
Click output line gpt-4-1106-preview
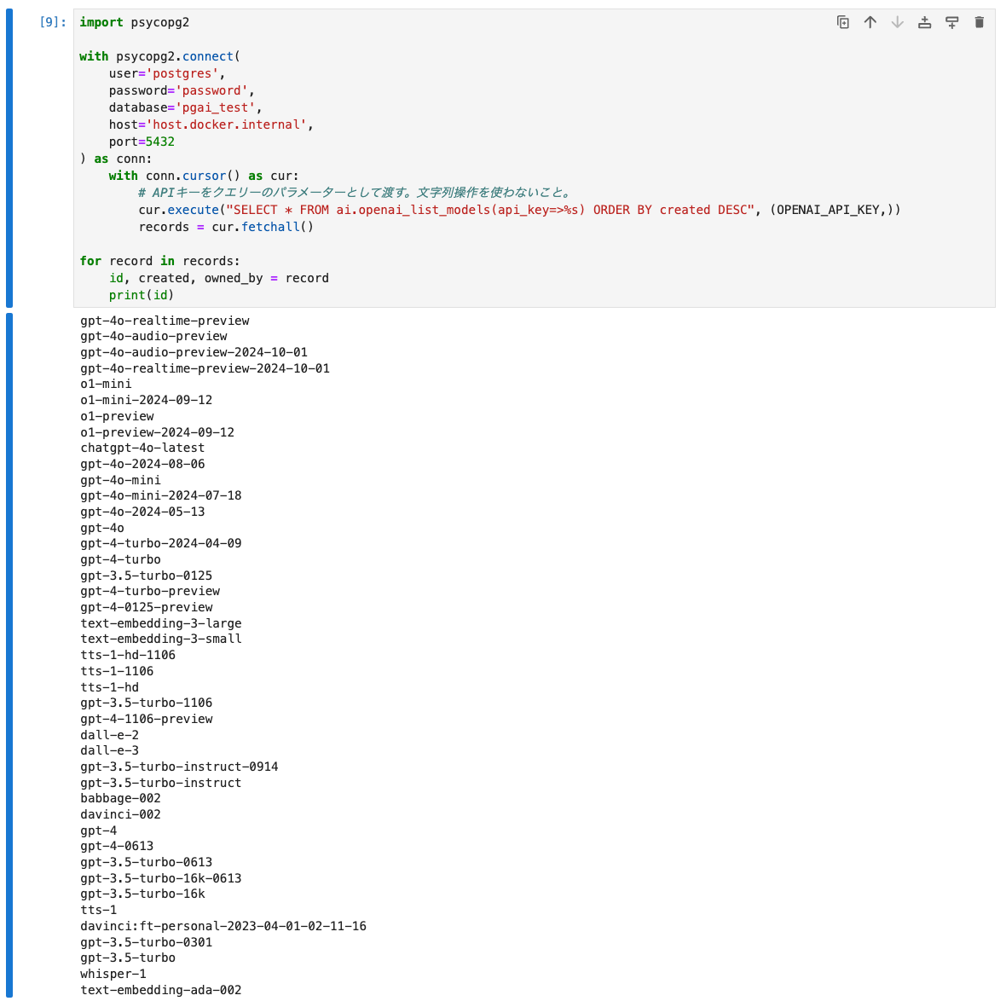coord(147,719)
